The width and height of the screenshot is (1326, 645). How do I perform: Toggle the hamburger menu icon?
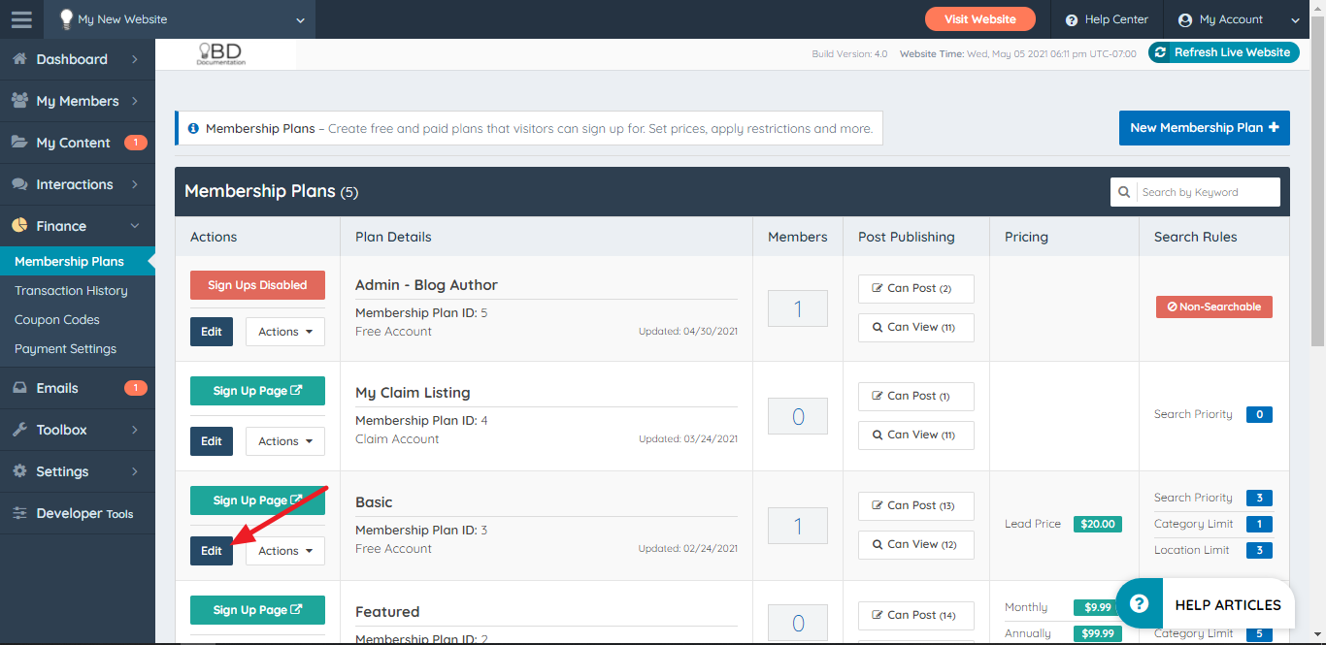click(21, 19)
